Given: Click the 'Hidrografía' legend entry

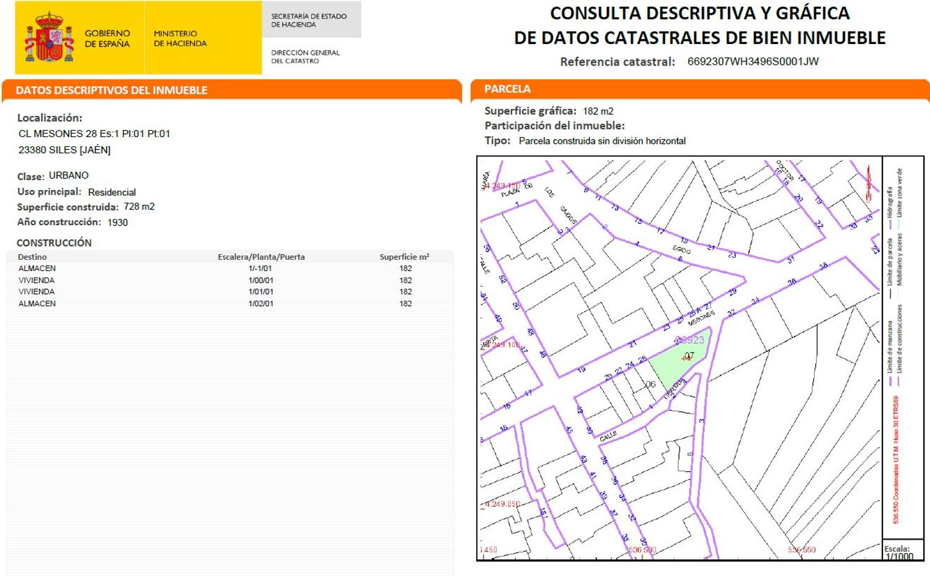Looking at the screenshot, I should click(890, 208).
